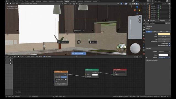Switch to the Animation workspace tab
Viewport: 176px width, 99px height.
pos(73,1)
